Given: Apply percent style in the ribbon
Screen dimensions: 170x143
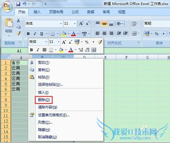Looking at the screenshot, I should pyautogui.click(x=157, y=34).
